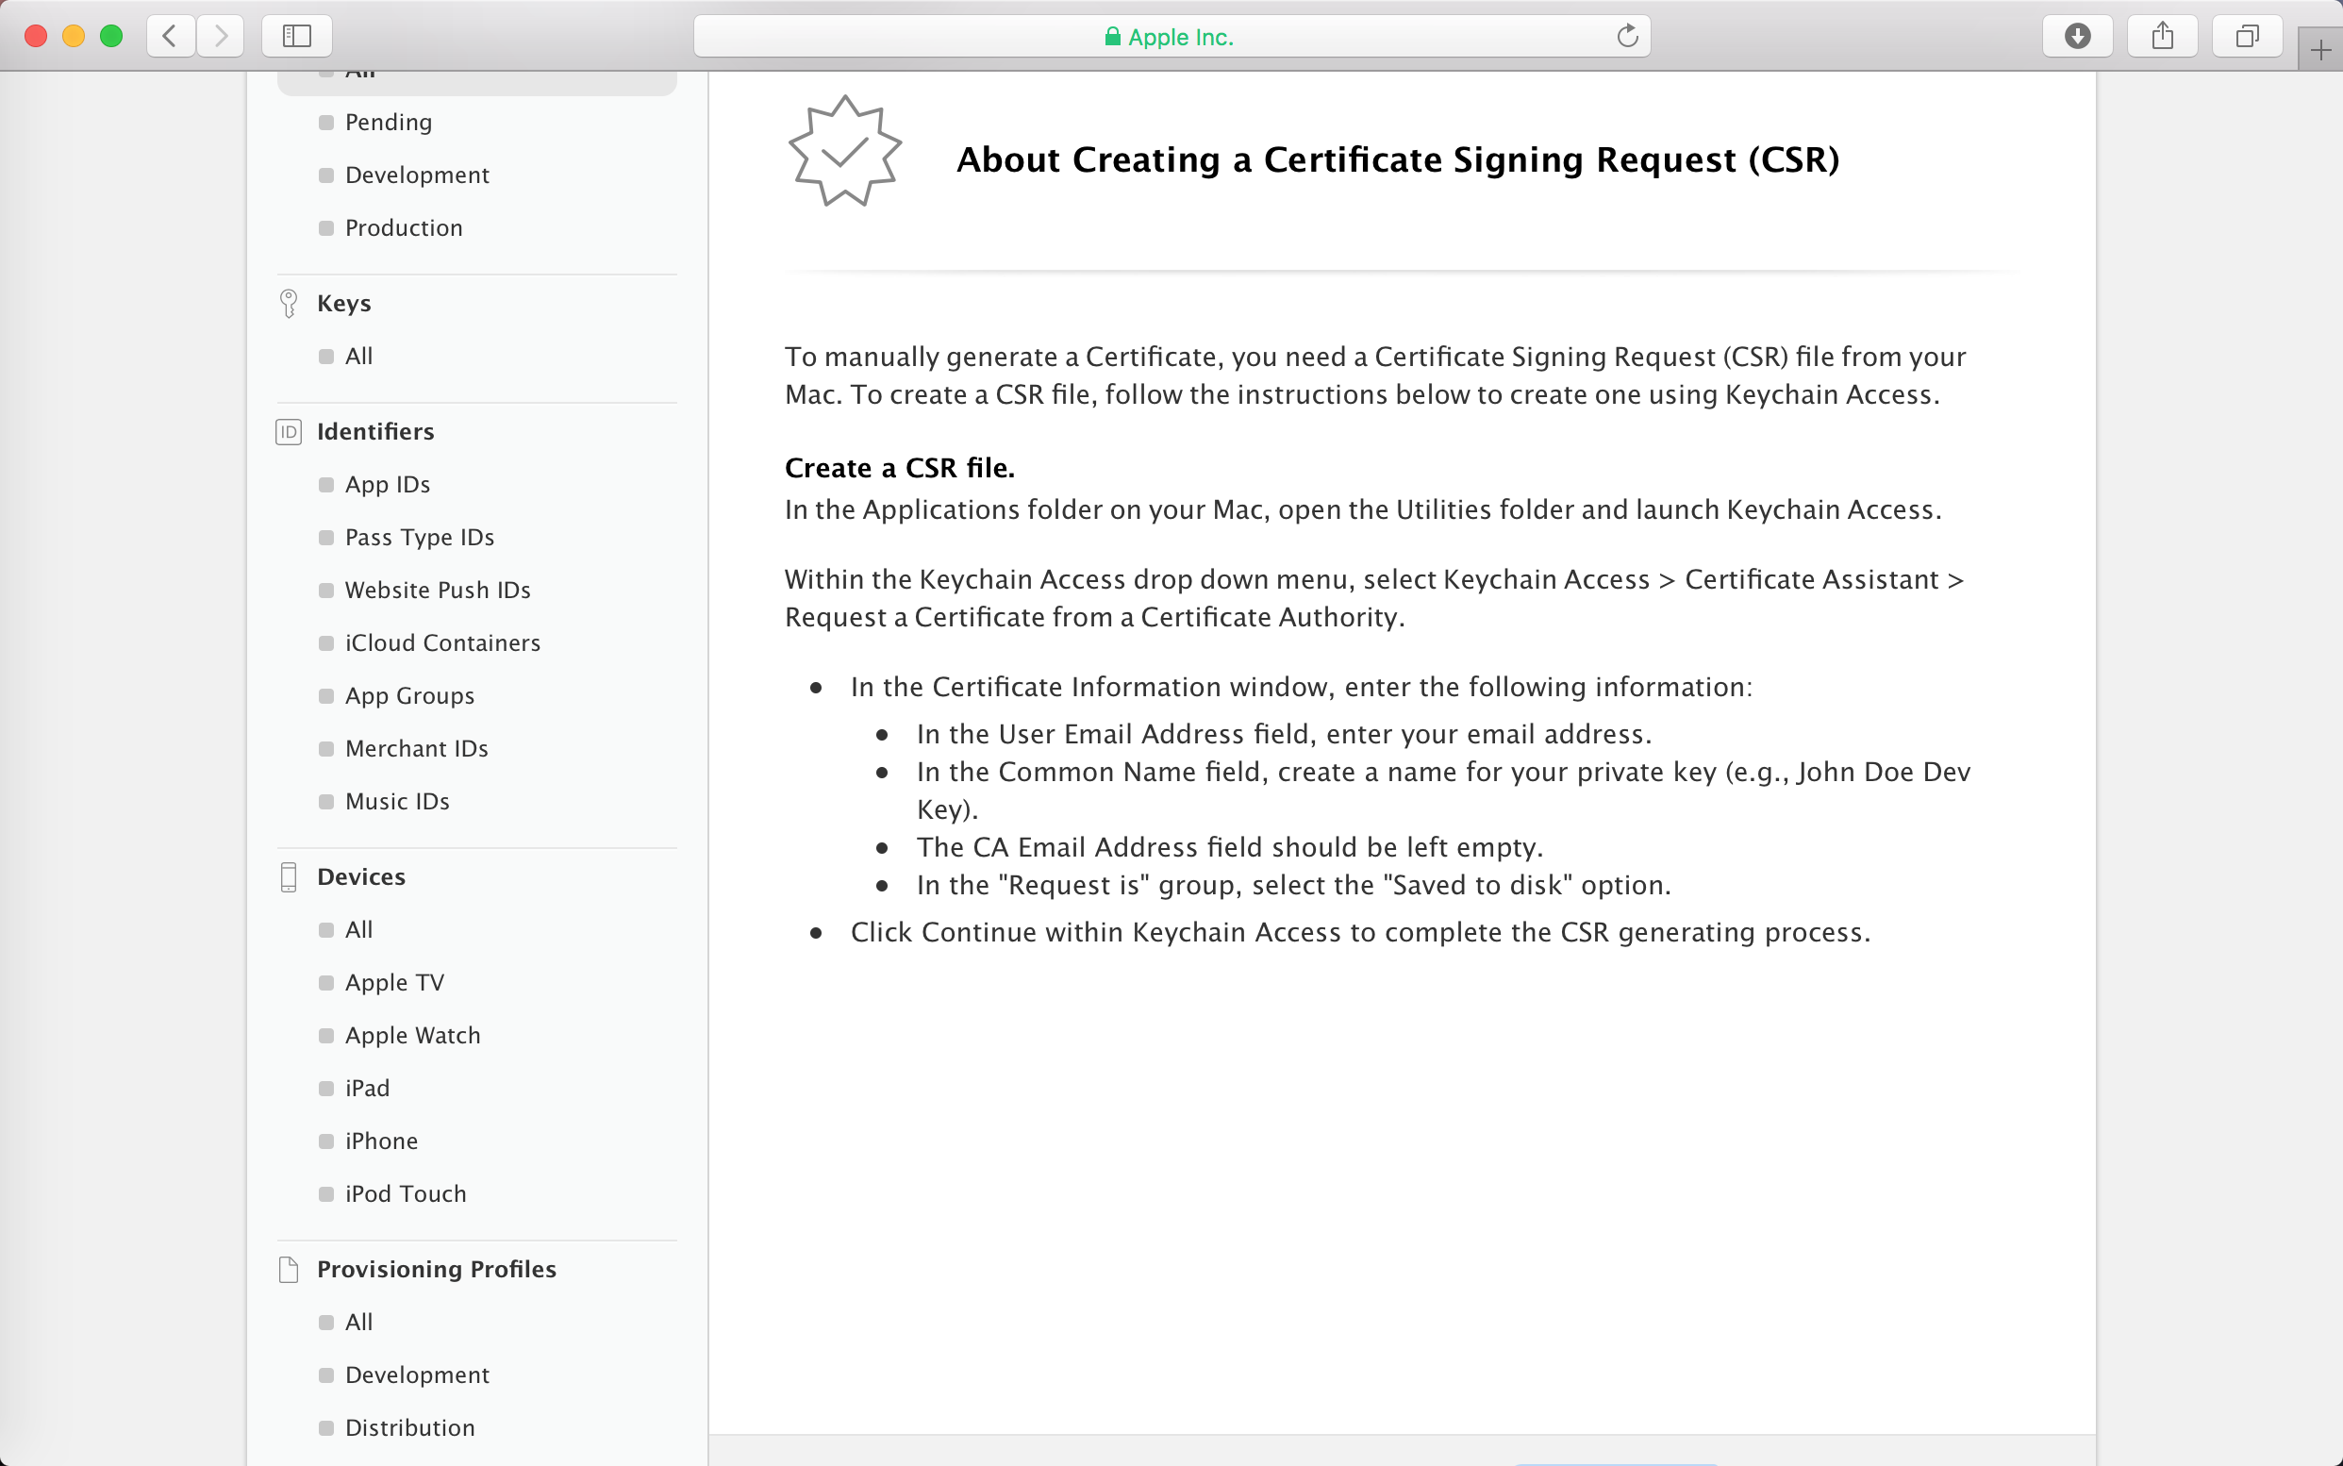2343x1466 pixels.
Task: Click the certificate seal checkmark icon
Action: [x=845, y=151]
